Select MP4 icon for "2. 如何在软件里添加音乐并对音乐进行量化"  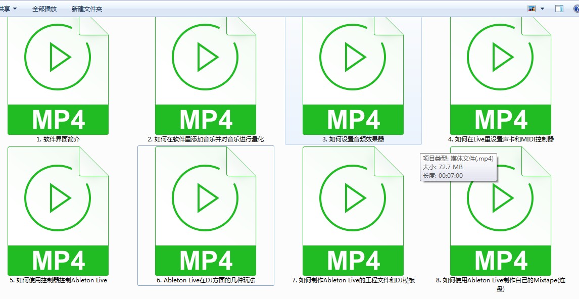[x=206, y=76]
